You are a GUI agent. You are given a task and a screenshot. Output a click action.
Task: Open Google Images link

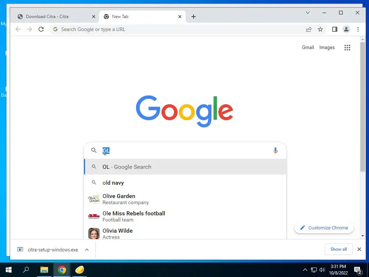(x=327, y=47)
